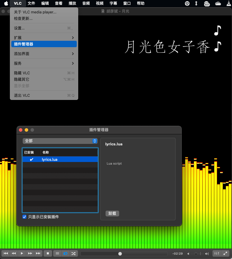This screenshot has width=232, height=259.
Task: Minimize the 插件管理器 window
Action: tap(26, 130)
